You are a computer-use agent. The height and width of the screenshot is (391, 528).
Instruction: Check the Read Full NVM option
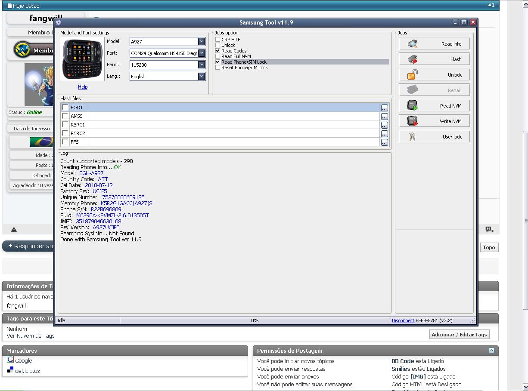click(218, 56)
